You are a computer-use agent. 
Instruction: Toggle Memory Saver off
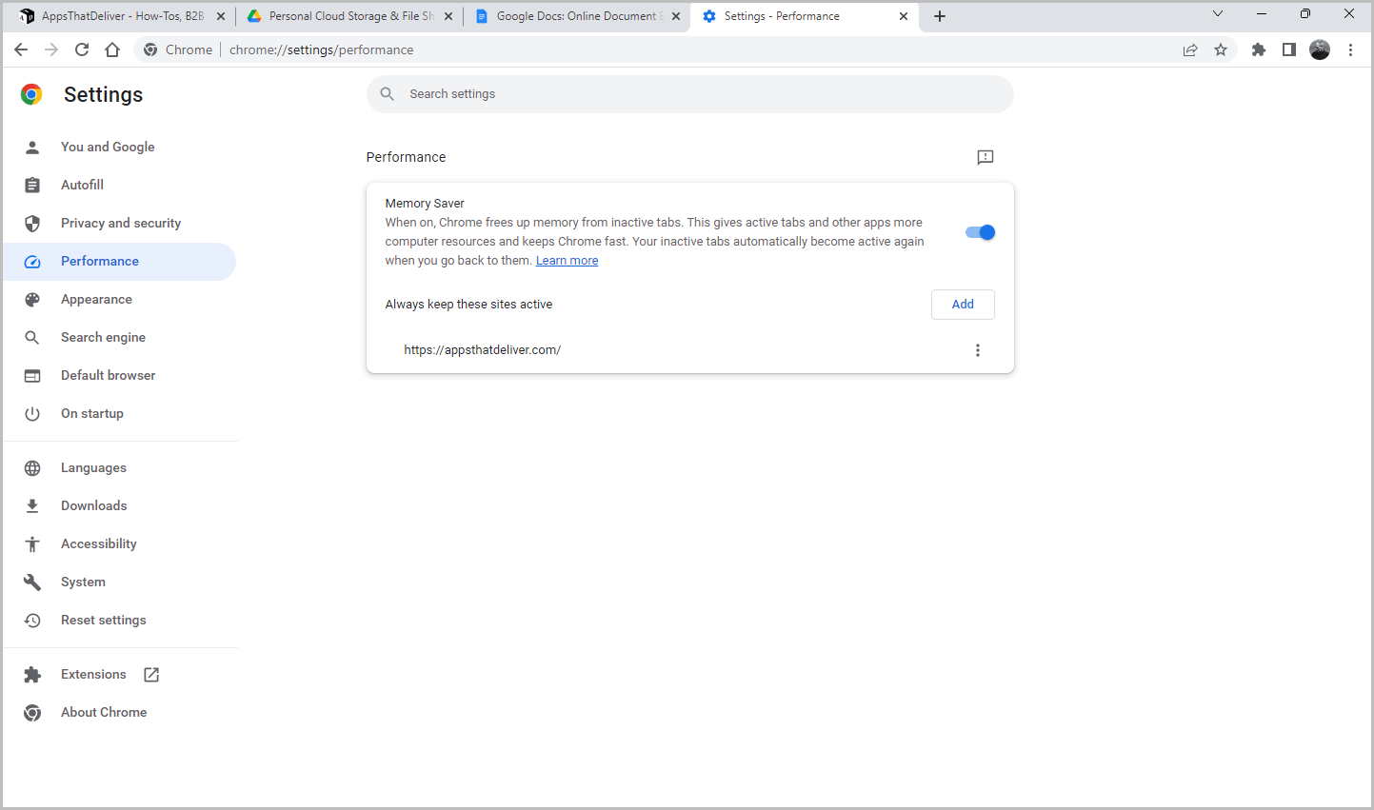click(980, 231)
